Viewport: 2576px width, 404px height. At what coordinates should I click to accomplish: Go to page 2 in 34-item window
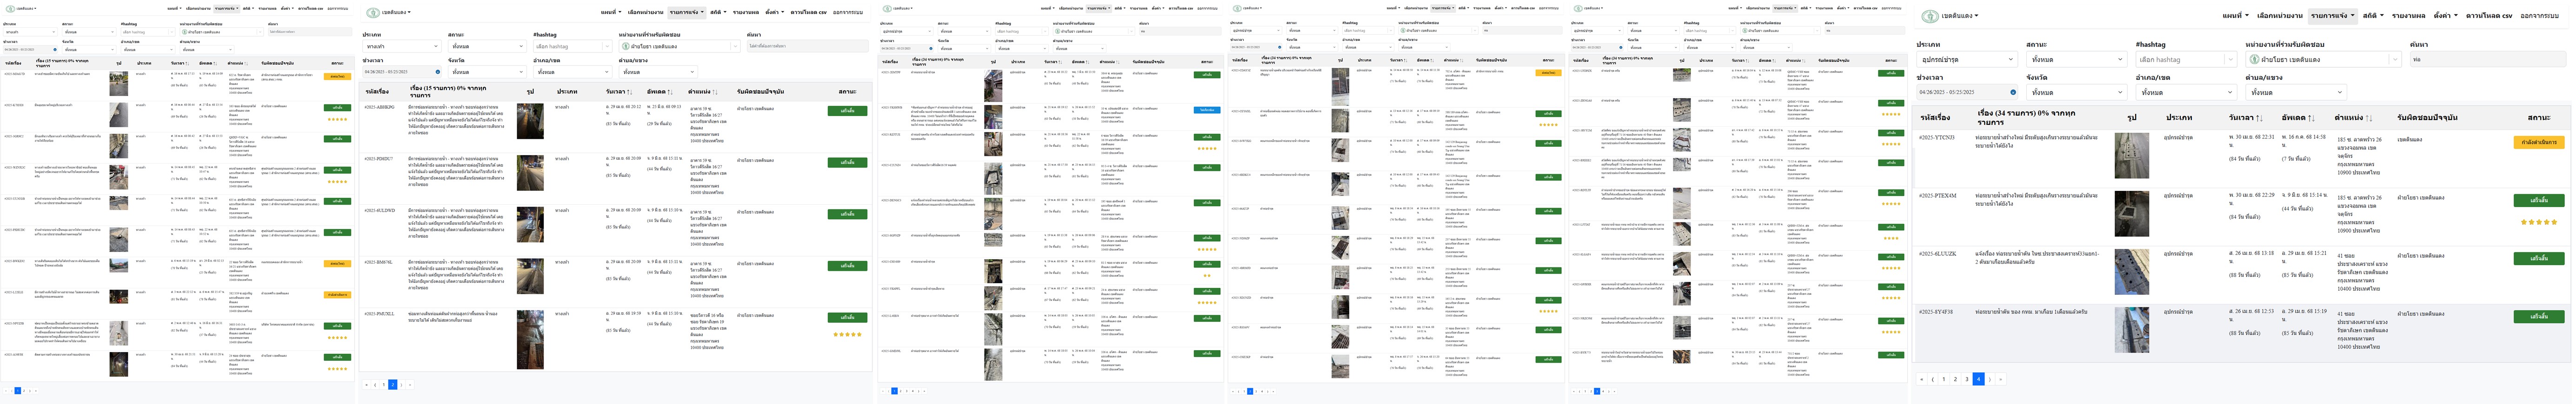1955,379
